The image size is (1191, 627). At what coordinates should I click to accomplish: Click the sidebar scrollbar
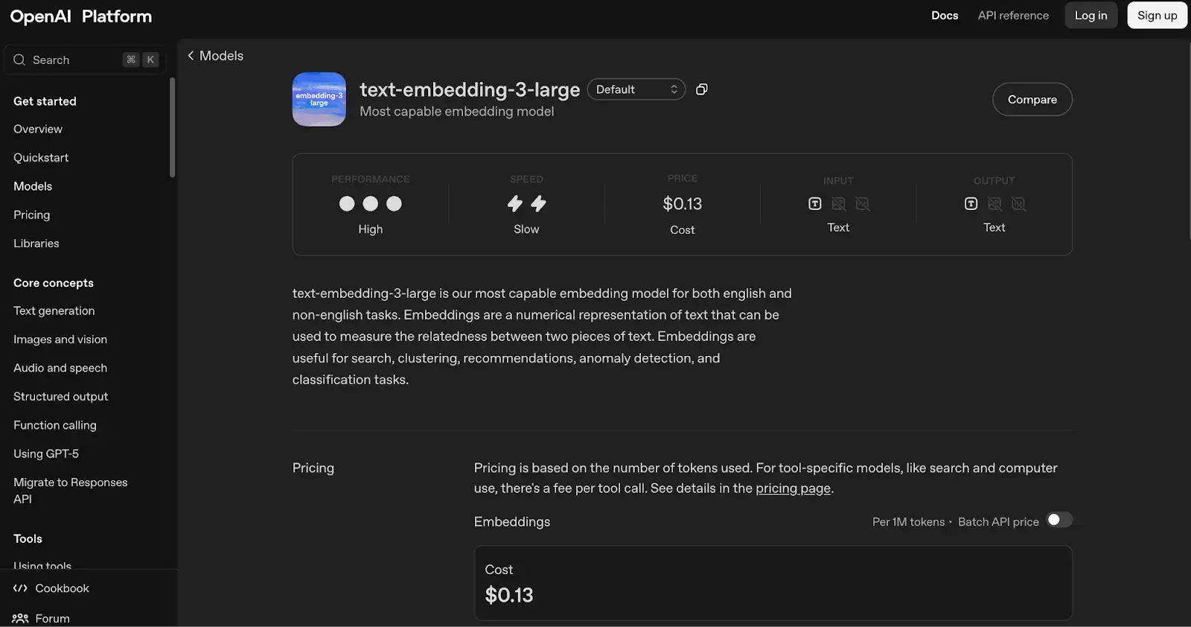tap(172, 128)
